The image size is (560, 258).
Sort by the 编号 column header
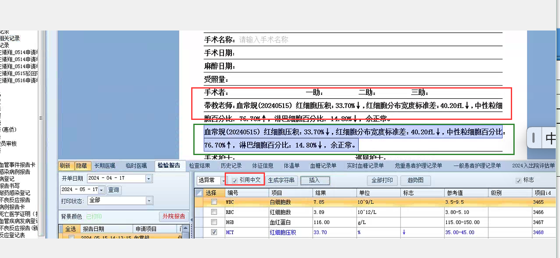246,192
